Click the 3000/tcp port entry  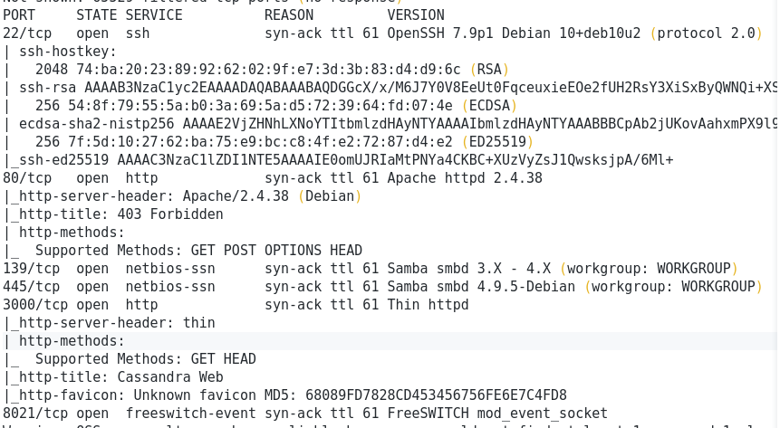32,305
